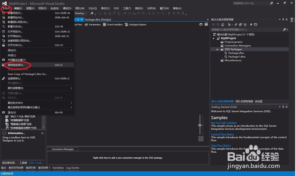Close the Package.dtsx design tab
This screenshot has width=296, height=176.
[x=82, y=20]
